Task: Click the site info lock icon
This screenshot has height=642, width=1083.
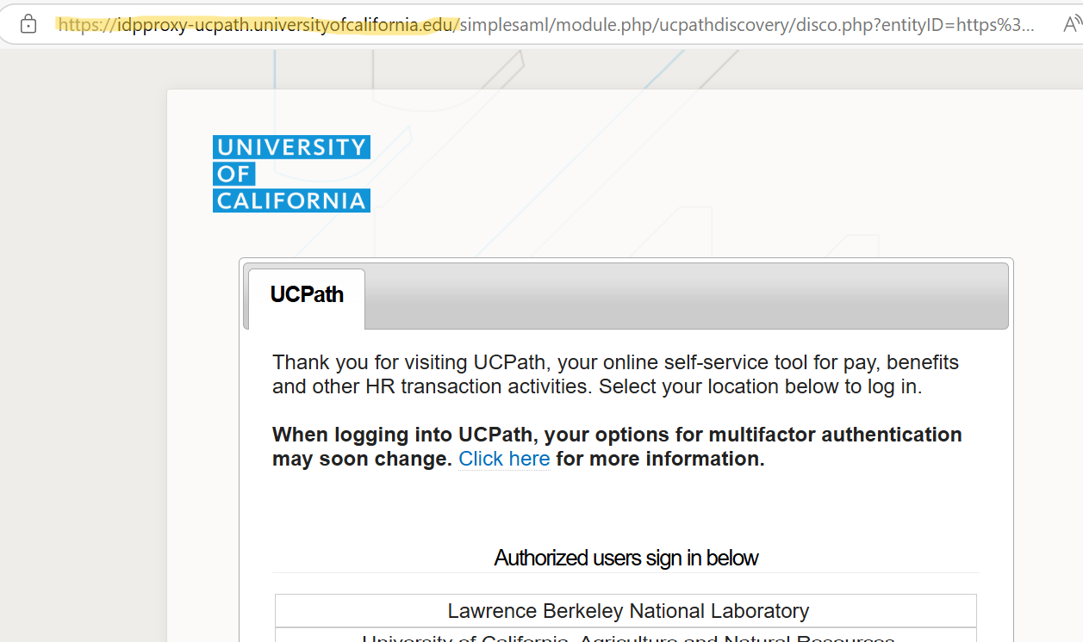Action: [28, 24]
